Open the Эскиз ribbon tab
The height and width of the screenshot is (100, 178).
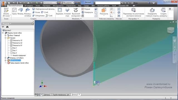click(38, 6)
